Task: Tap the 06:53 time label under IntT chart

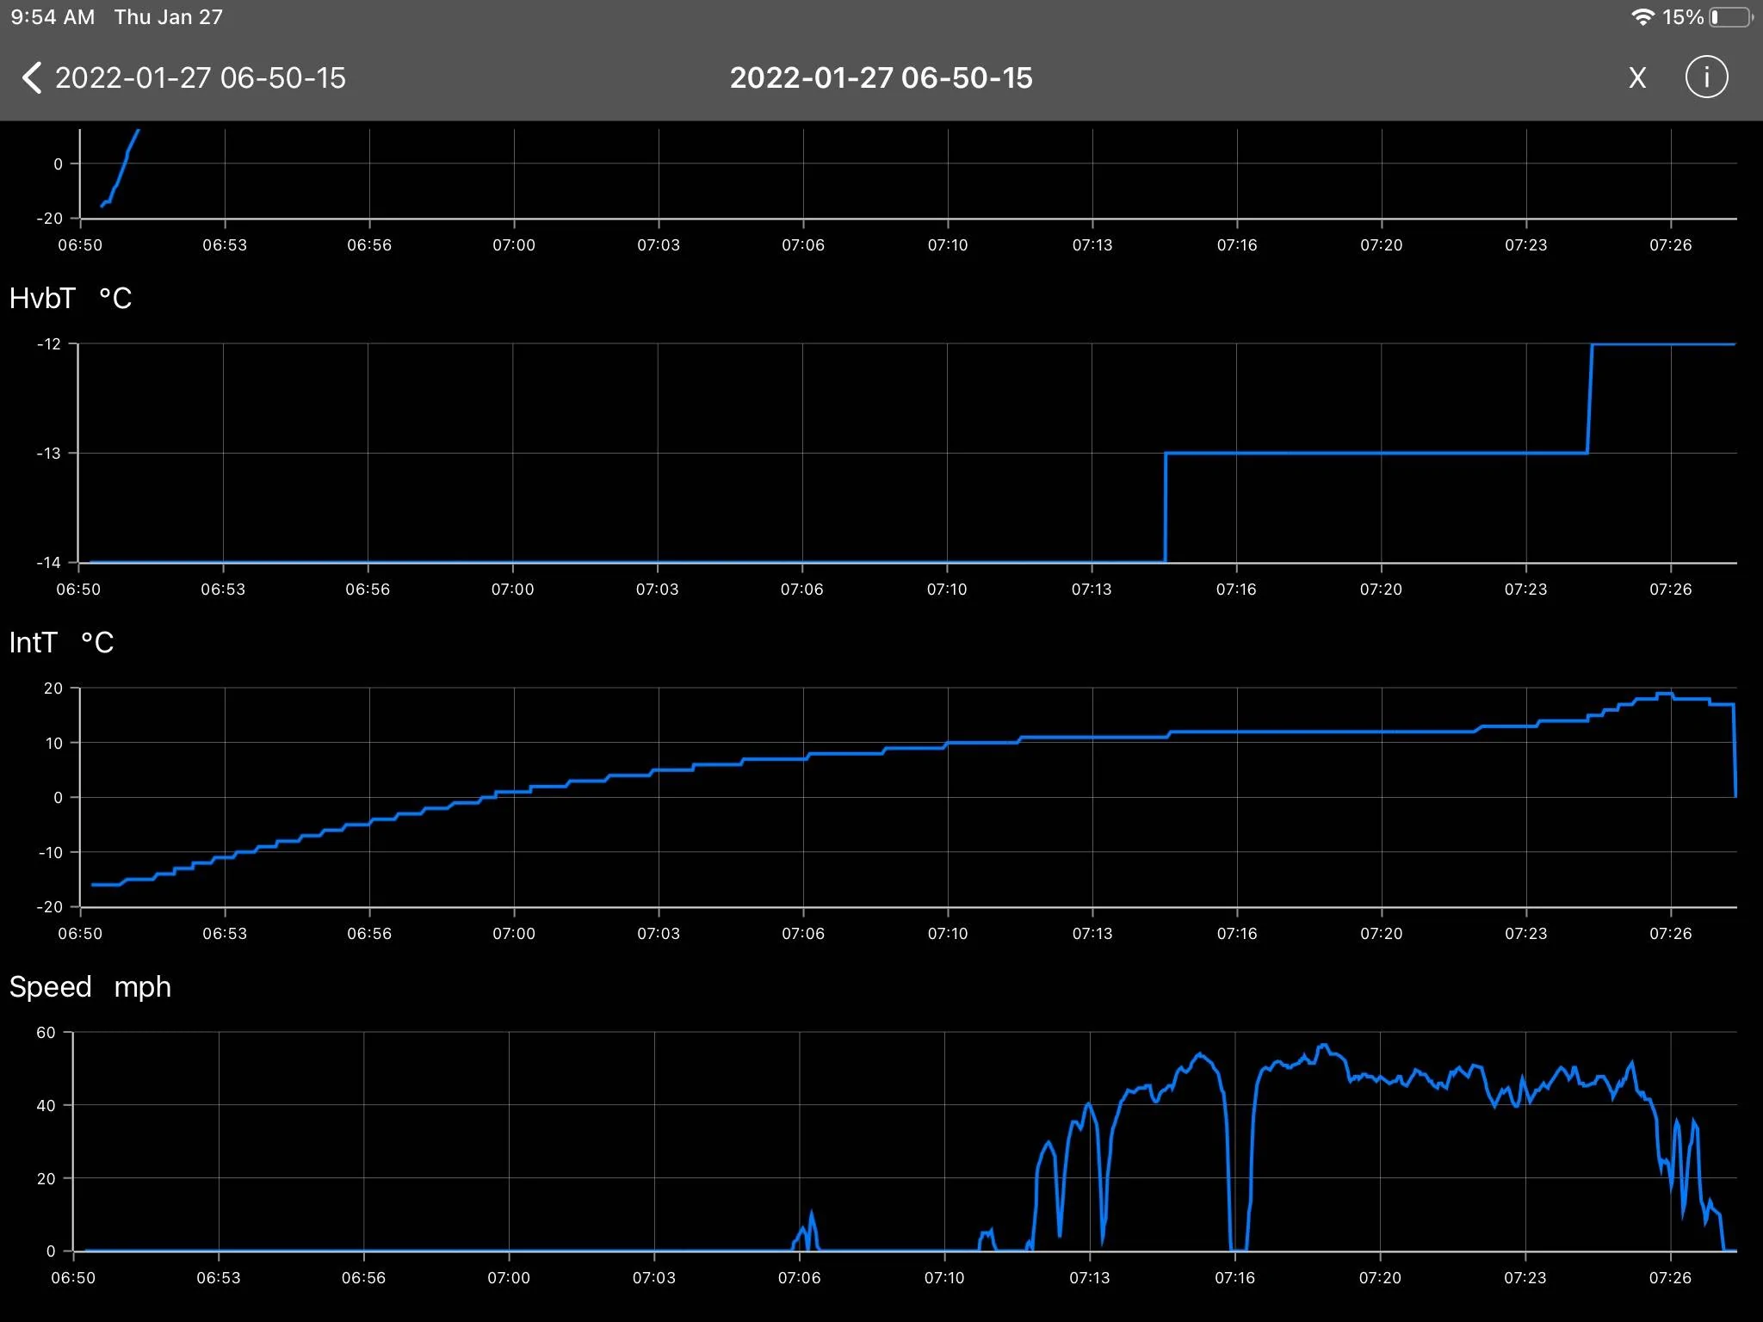Action: [225, 934]
